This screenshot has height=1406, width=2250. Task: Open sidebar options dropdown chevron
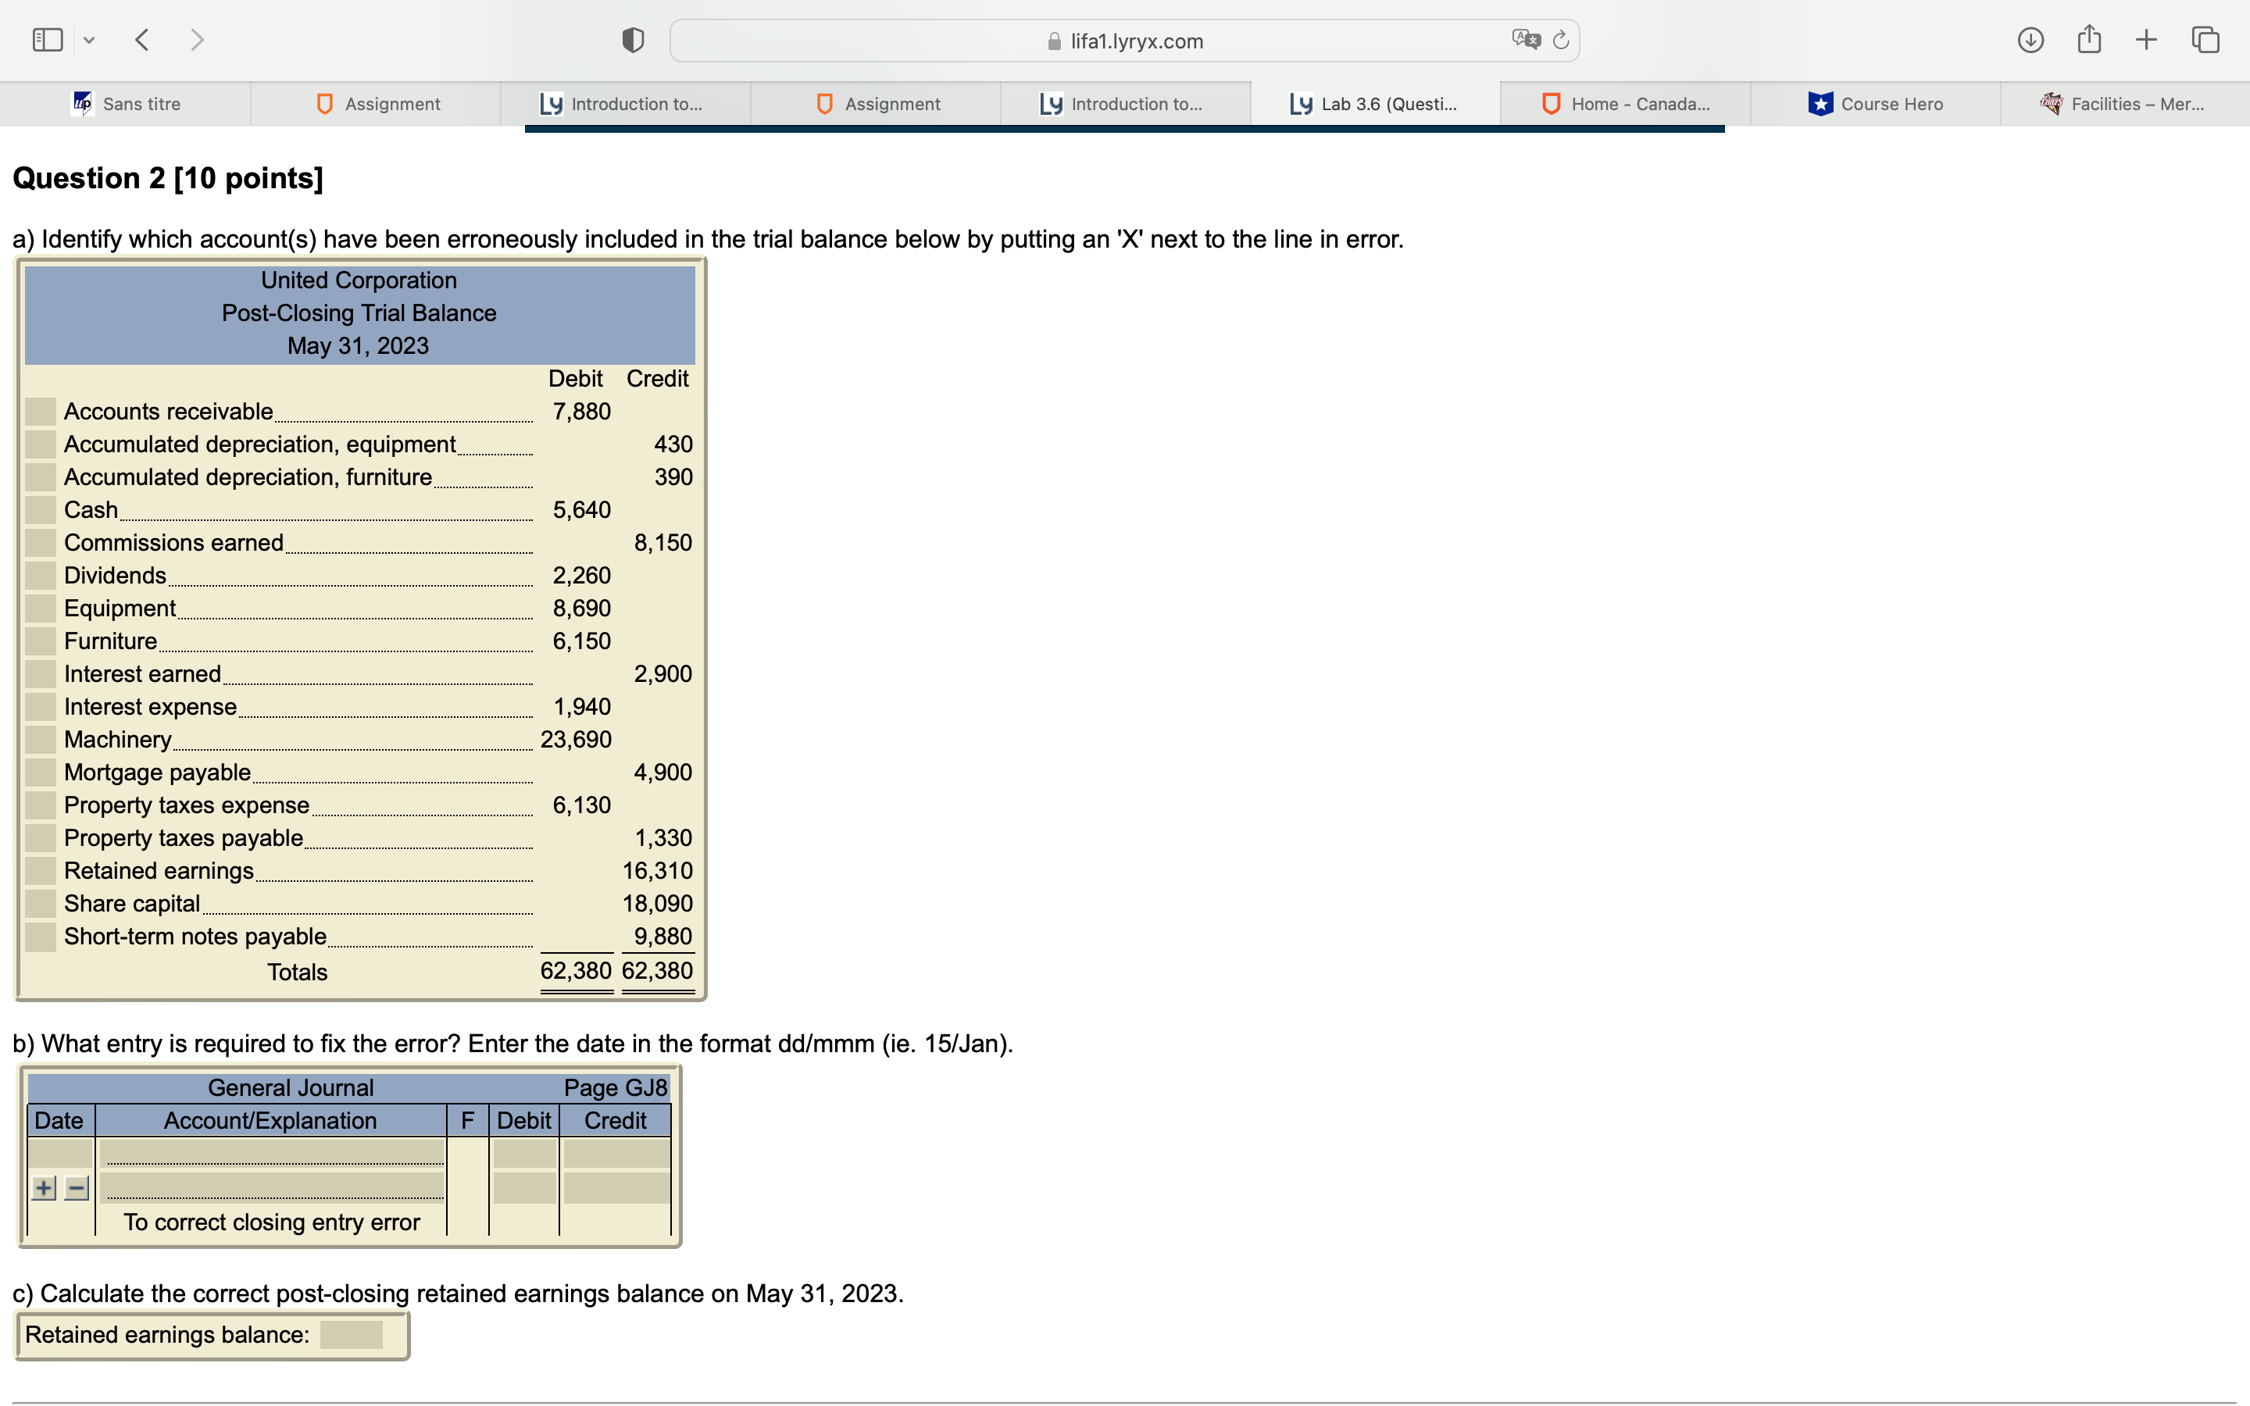click(89, 40)
